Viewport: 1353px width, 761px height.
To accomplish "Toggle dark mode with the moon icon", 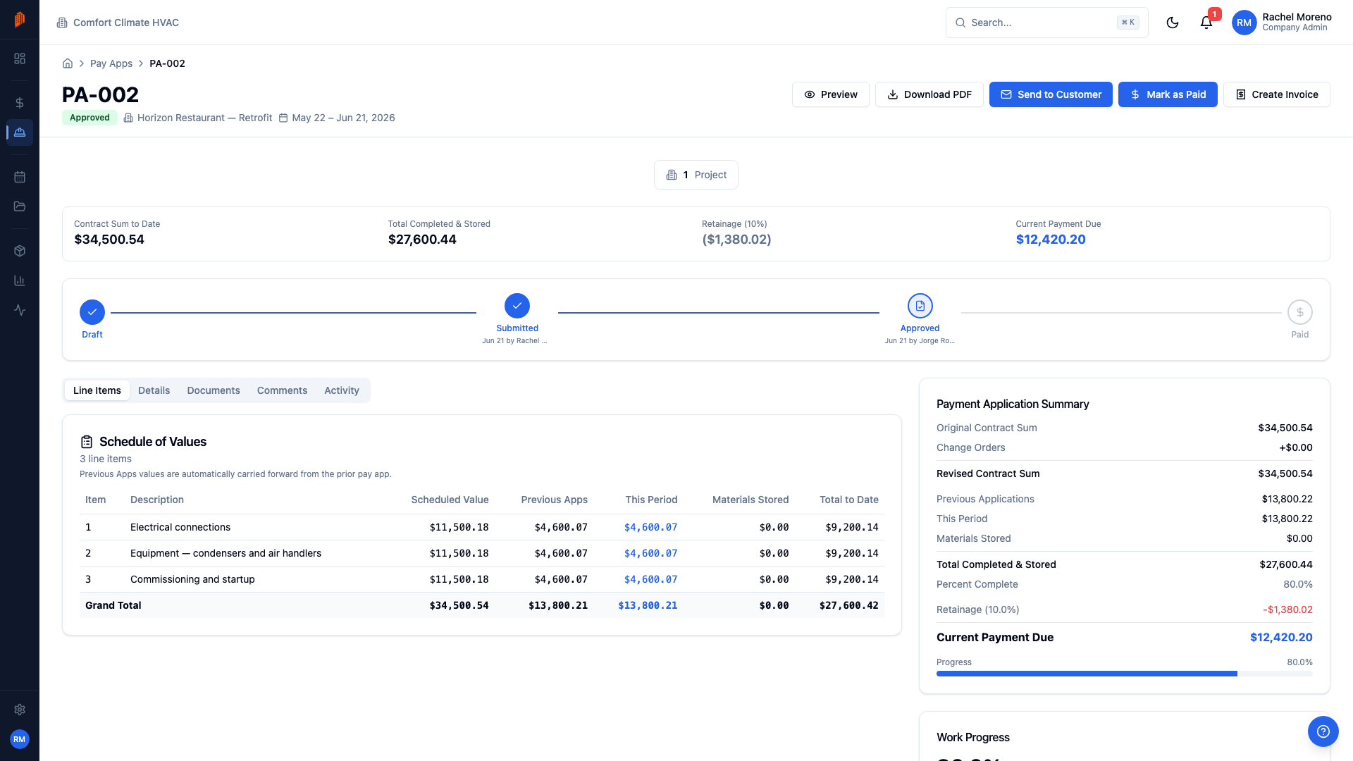I will coord(1173,23).
